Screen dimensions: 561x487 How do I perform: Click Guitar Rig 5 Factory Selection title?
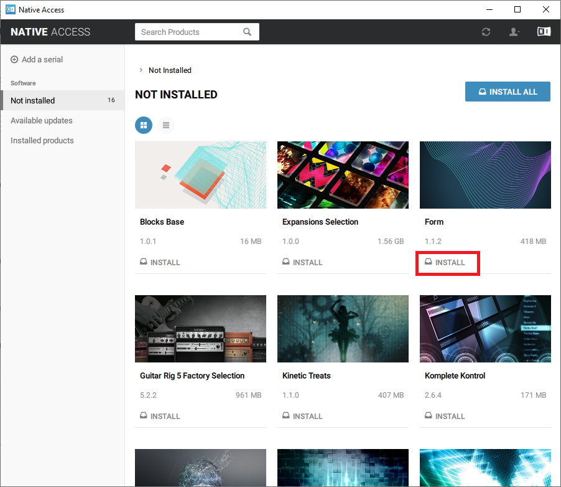coord(192,376)
